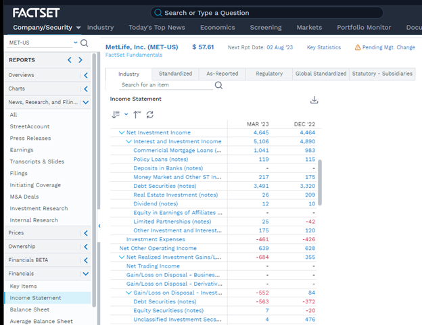
Task: Click the search icon next to MET-US
Action: 85,43
